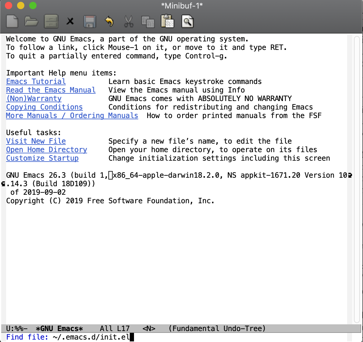363x342 pixels.
Task: Paste from the clipboard toolbar icon
Action: coord(167,21)
